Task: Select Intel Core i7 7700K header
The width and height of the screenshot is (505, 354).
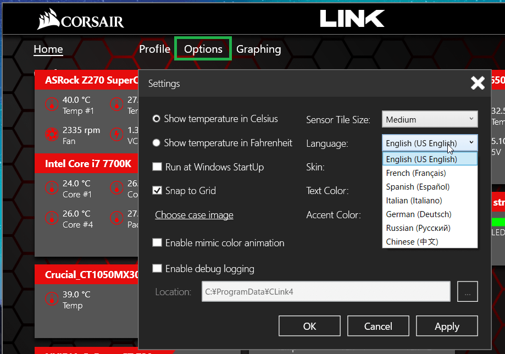Action: (x=87, y=164)
